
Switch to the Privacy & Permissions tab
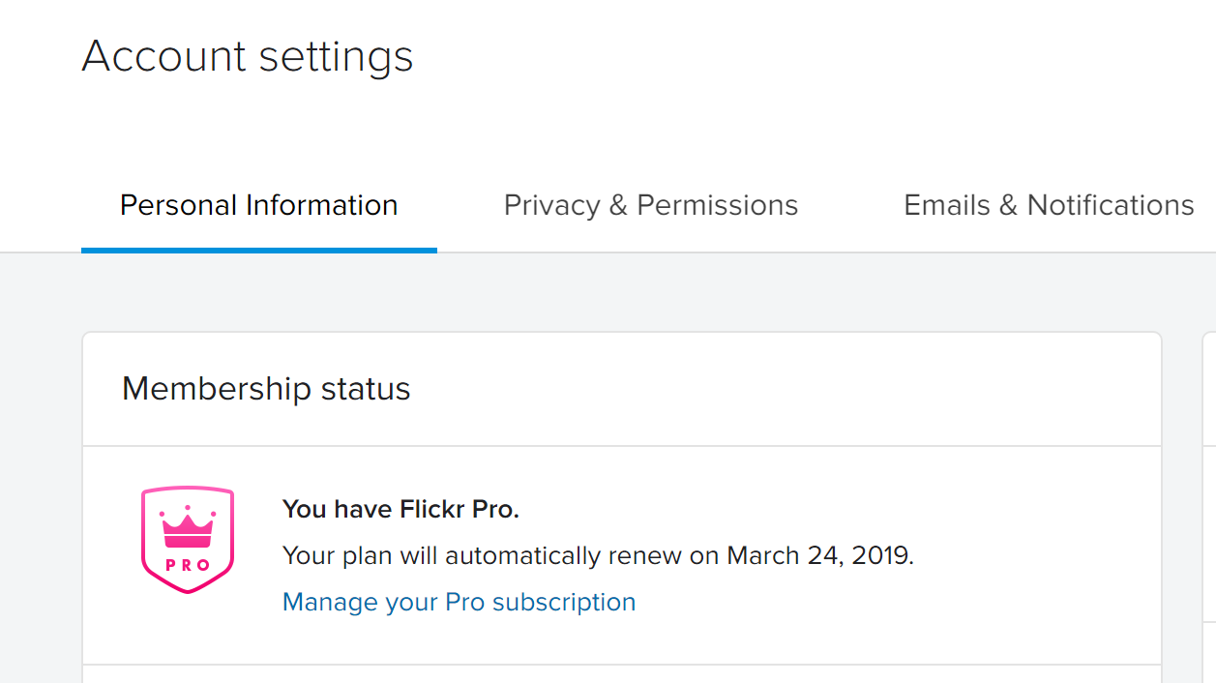(x=651, y=205)
